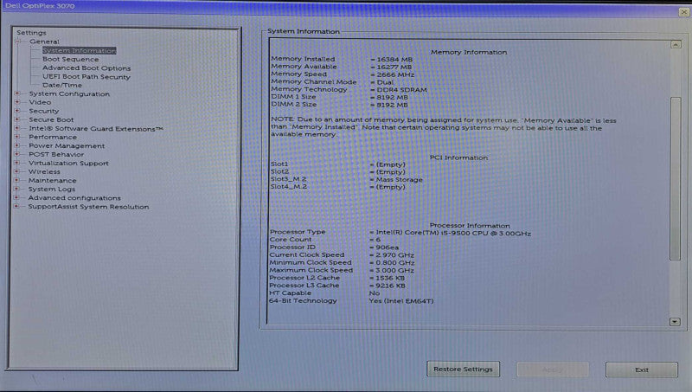692x392 pixels.
Task: Click the DIMM 2 Size row
Action: coord(339,105)
